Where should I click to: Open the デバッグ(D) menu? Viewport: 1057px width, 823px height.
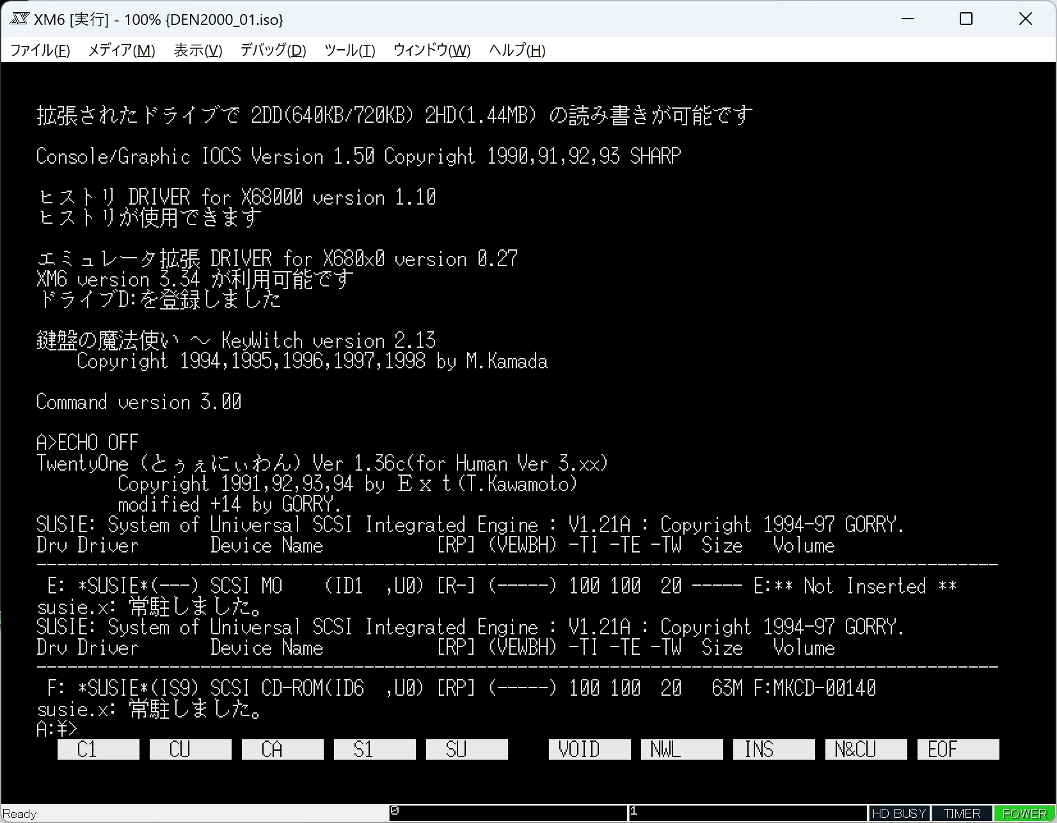273,50
